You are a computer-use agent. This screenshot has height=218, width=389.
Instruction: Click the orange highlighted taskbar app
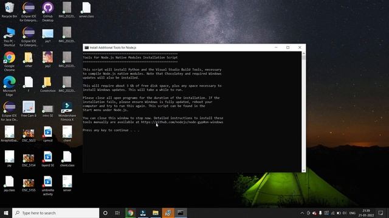click(168, 213)
